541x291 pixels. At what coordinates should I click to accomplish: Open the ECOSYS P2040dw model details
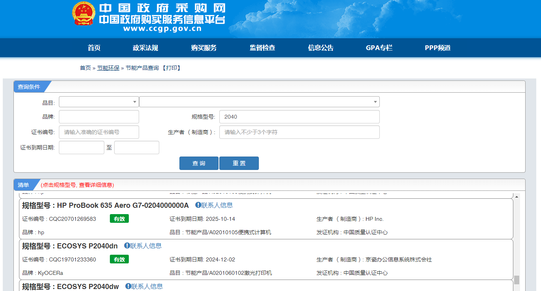tap(88, 287)
